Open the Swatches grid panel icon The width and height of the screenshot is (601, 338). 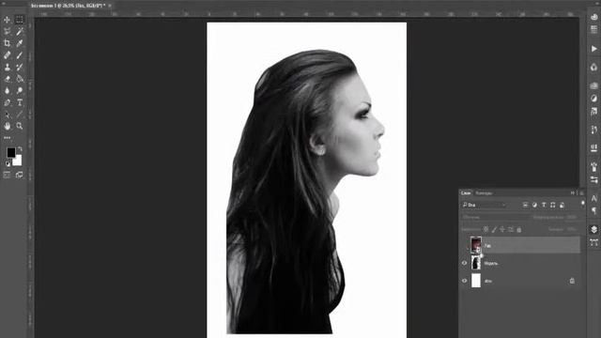[x=594, y=29]
